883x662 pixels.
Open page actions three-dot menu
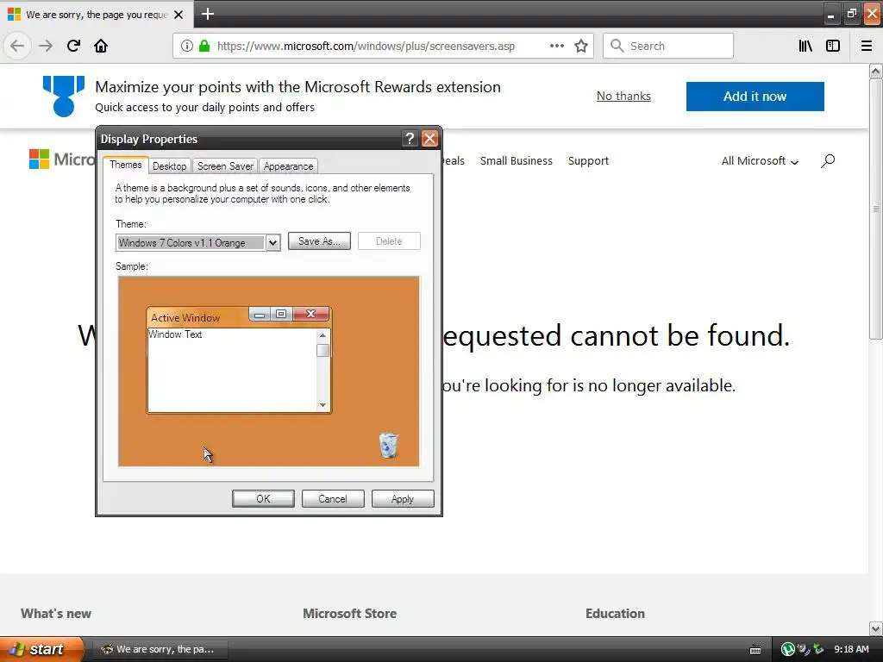point(556,46)
